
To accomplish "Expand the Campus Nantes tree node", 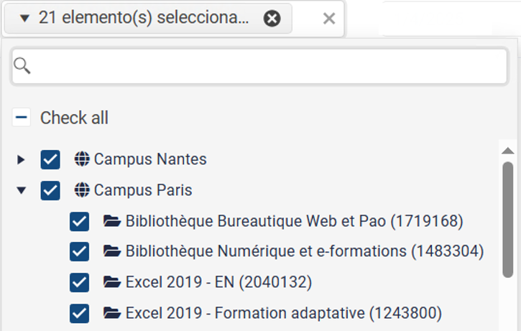I will (21, 159).
